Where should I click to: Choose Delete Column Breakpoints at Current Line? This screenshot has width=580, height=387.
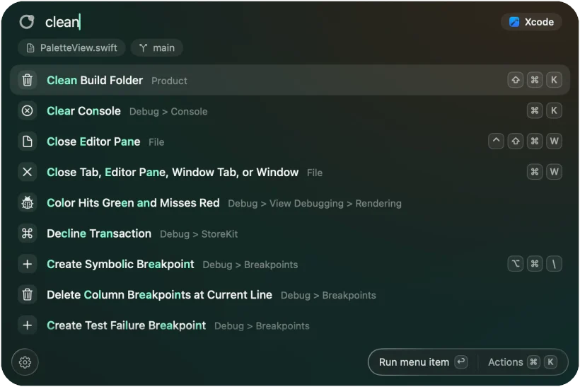289,295
